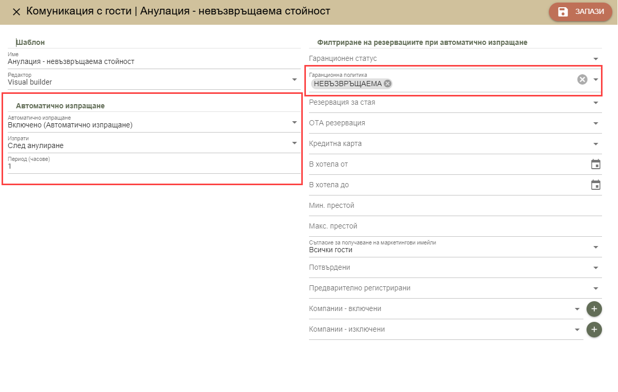618x392 pixels.
Task: Open the Редактор Visual builder dropdown
Action: [154, 79]
